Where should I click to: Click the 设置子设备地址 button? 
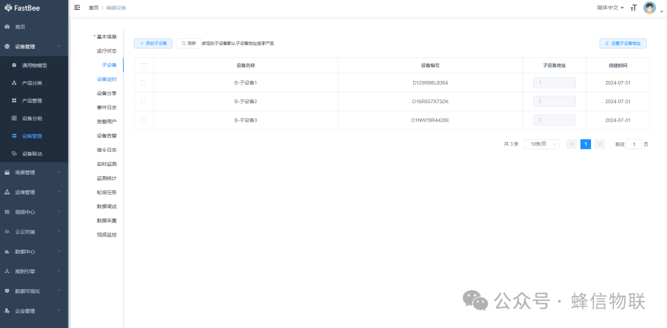tap(623, 43)
